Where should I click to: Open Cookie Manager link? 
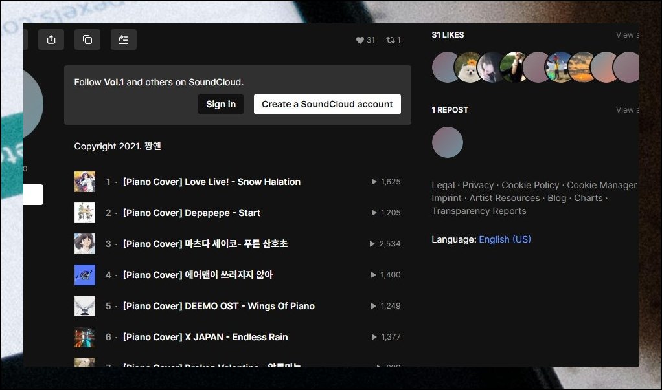(x=602, y=185)
